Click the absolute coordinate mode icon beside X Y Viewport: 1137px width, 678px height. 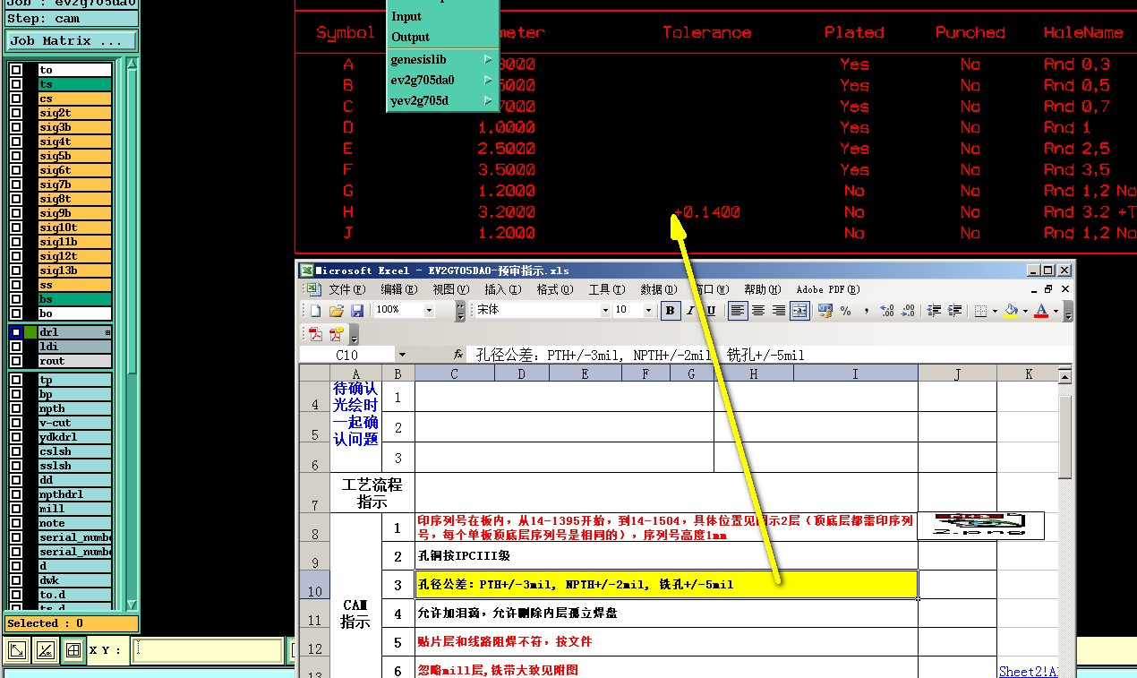(17, 650)
